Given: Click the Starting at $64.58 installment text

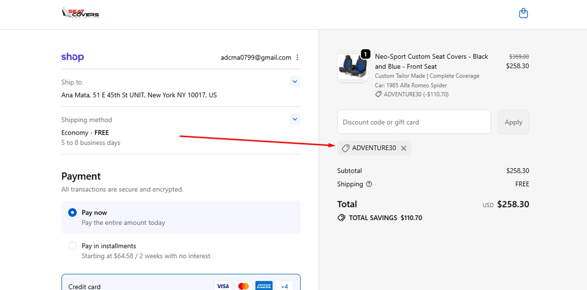Looking at the screenshot, I should pos(146,256).
